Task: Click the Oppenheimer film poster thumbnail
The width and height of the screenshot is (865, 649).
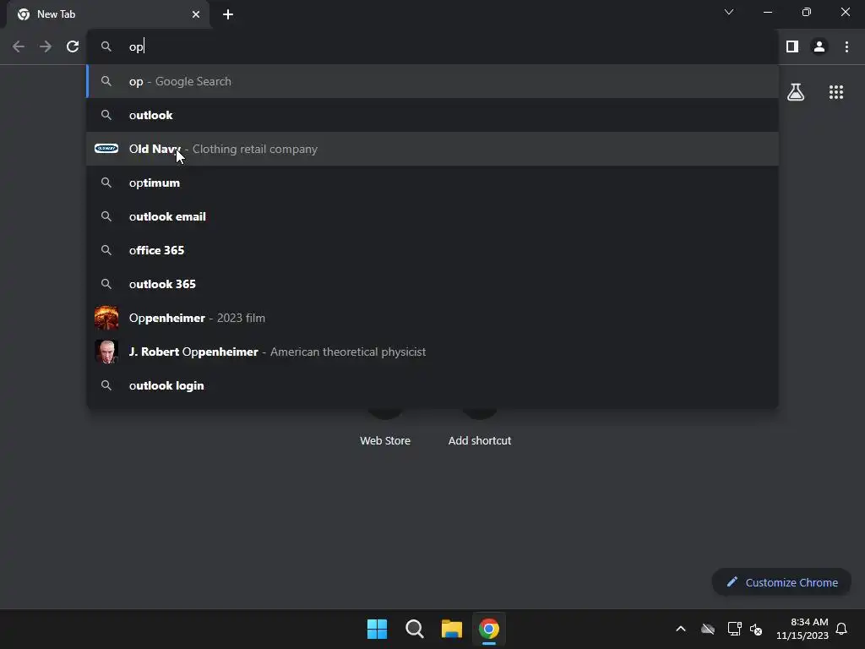Action: [106, 318]
